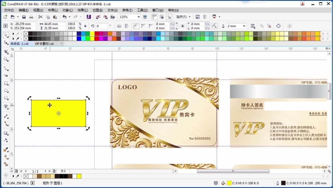Toggle vertical mirror on selected rectangle
Image resolution: width=333 pixels, height=188 pixels.
click(126, 26)
